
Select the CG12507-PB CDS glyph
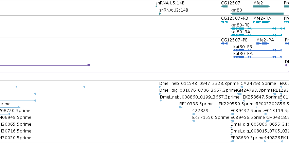click(x=224, y=43)
